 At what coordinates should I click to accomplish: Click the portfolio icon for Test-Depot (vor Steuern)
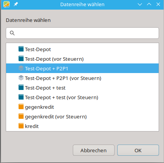21,58
